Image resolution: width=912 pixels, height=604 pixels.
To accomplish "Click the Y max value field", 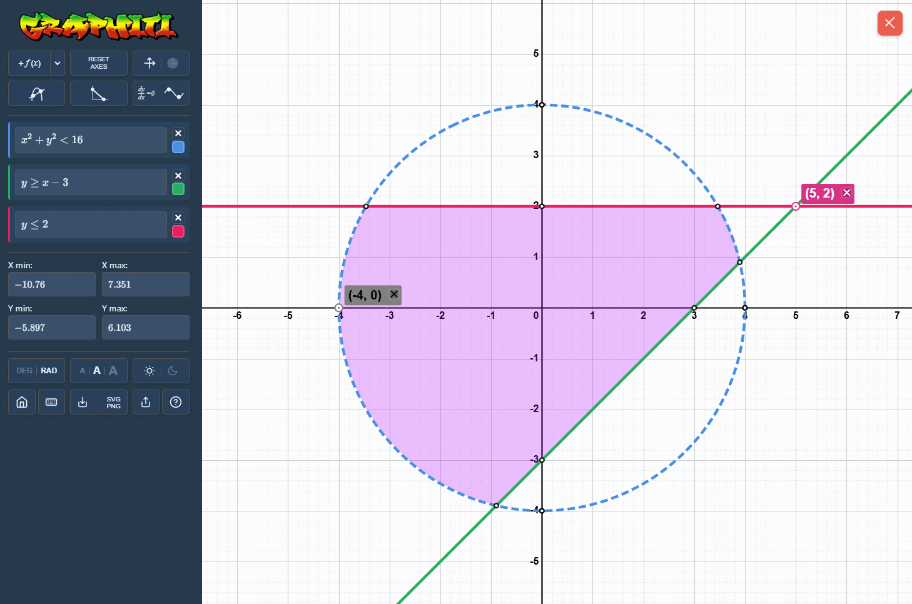I will tap(146, 328).
